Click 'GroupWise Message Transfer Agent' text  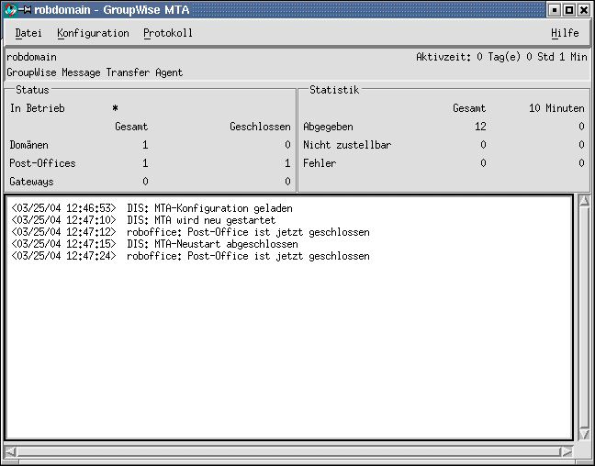(95, 72)
